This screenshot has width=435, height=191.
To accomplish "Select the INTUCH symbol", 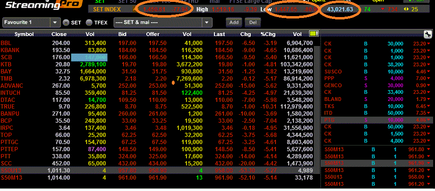I will coord(10,92).
